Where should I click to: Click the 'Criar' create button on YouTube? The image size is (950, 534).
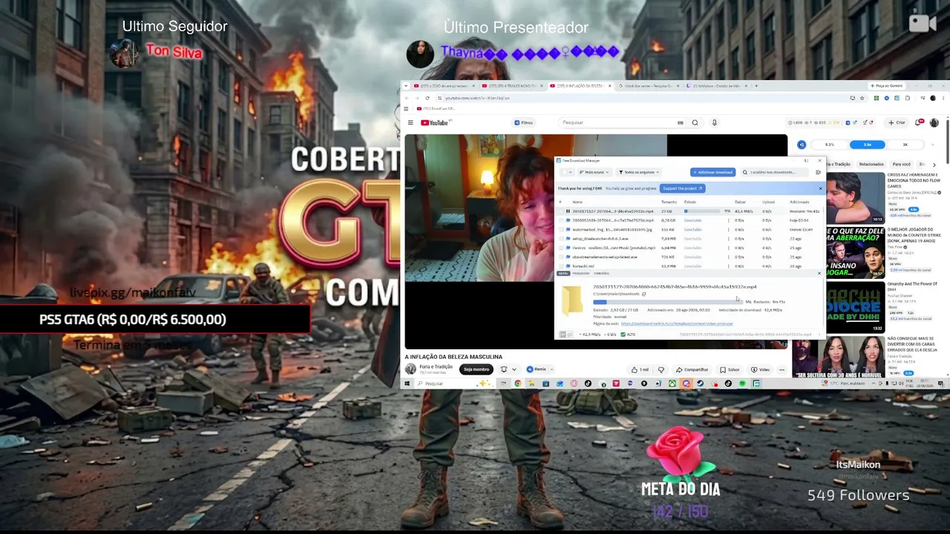897,122
